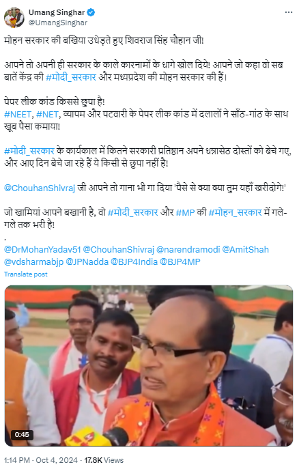Viewport: 299px width, 469px height.
Task: Play the embedded video thumbnail
Action: point(149,365)
